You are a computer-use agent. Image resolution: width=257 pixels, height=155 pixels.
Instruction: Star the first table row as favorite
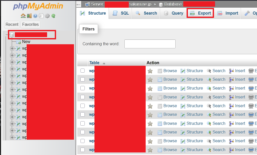tap(150, 71)
